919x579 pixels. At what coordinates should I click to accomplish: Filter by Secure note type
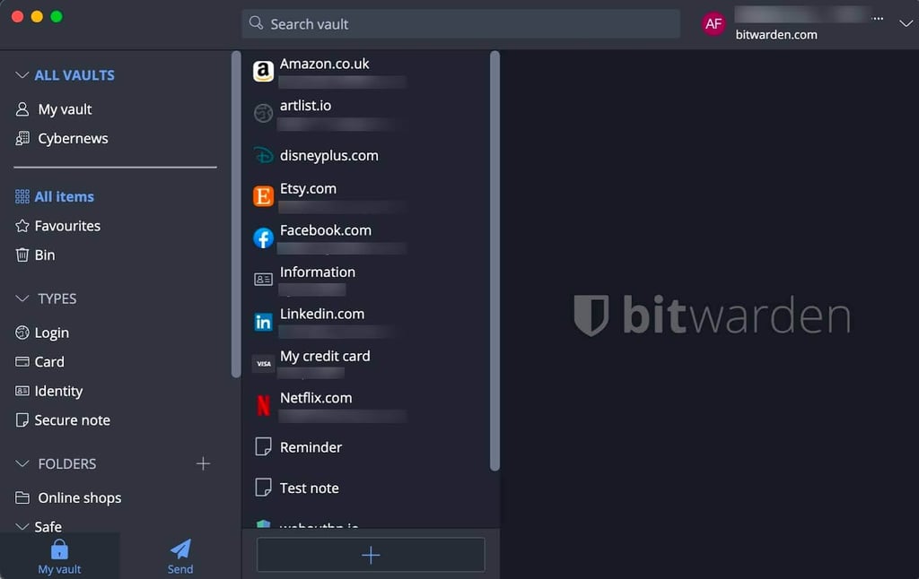pyautogui.click(x=72, y=419)
